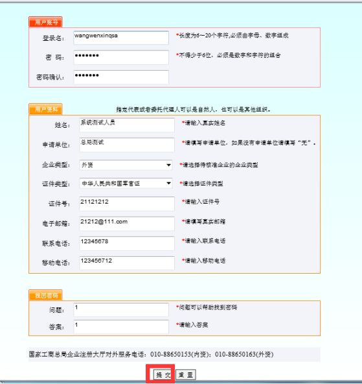Click the hint text about 6~20 character length
Image resolution: width=362 pixels, height=384 pixels.
click(232, 36)
